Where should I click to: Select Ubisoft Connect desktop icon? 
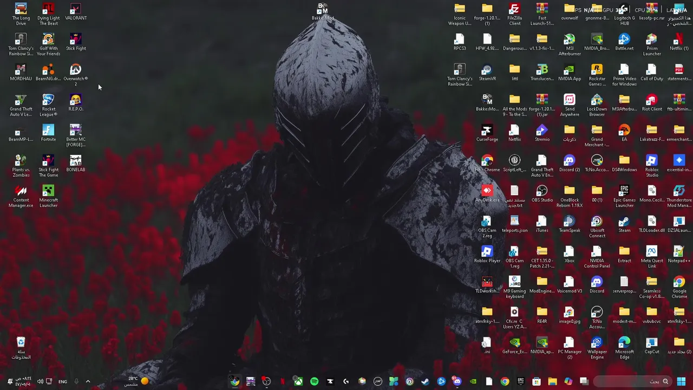(597, 226)
